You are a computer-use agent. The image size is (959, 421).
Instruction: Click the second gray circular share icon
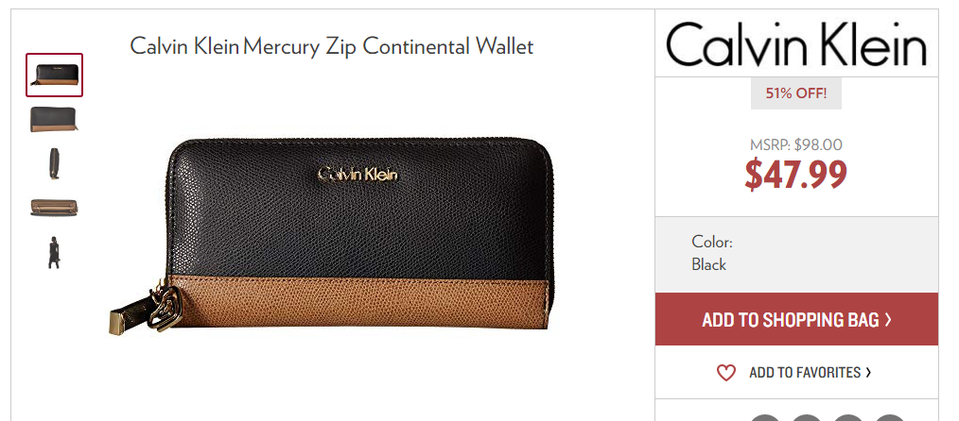coord(807,417)
